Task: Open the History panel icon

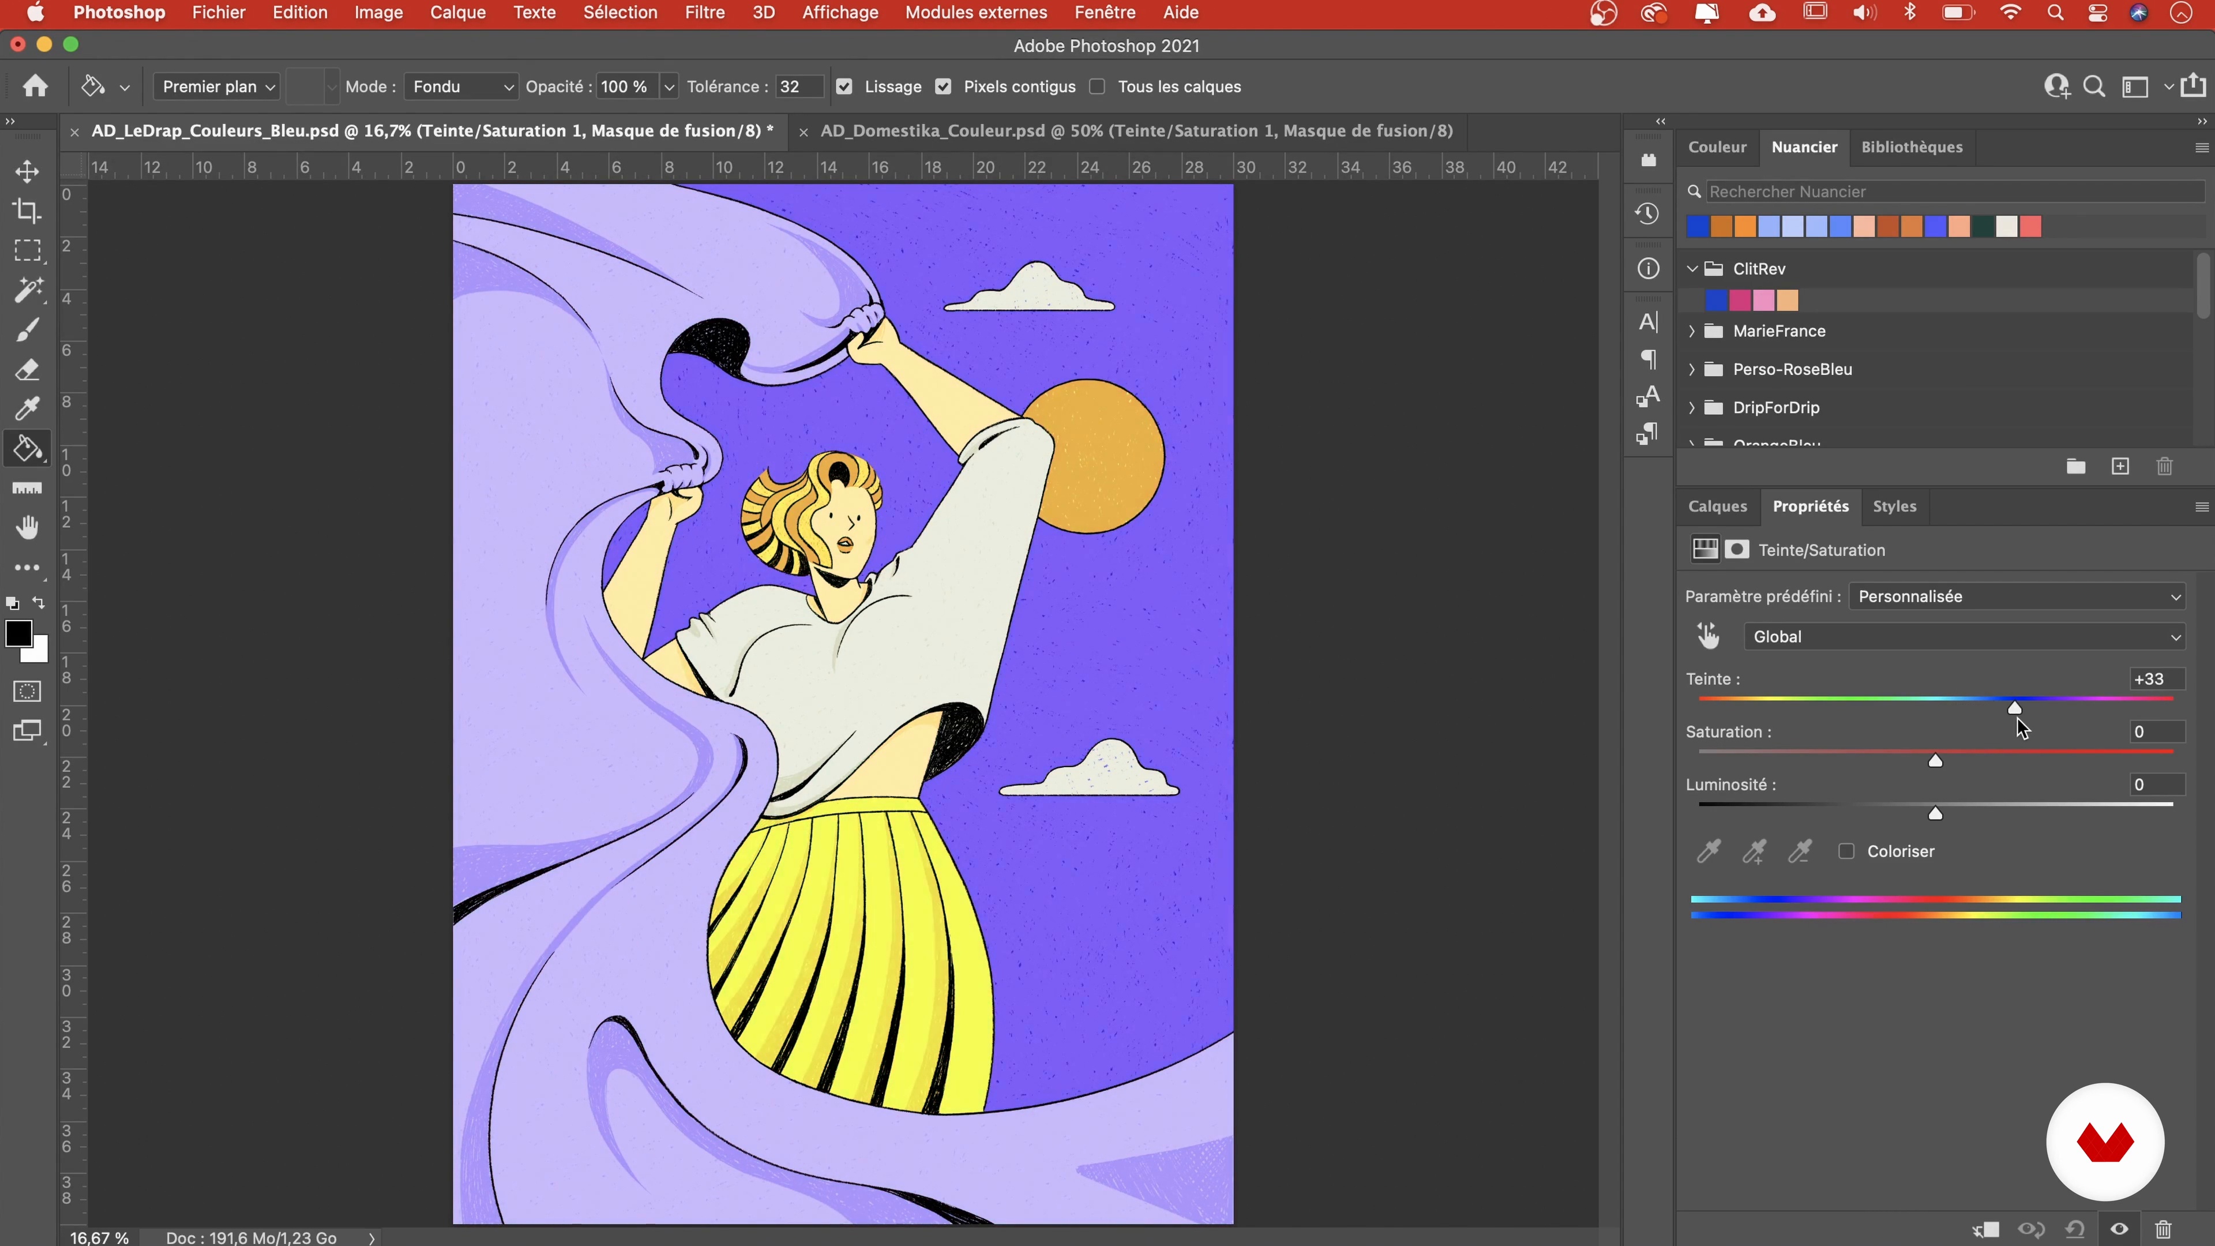Action: click(1647, 213)
